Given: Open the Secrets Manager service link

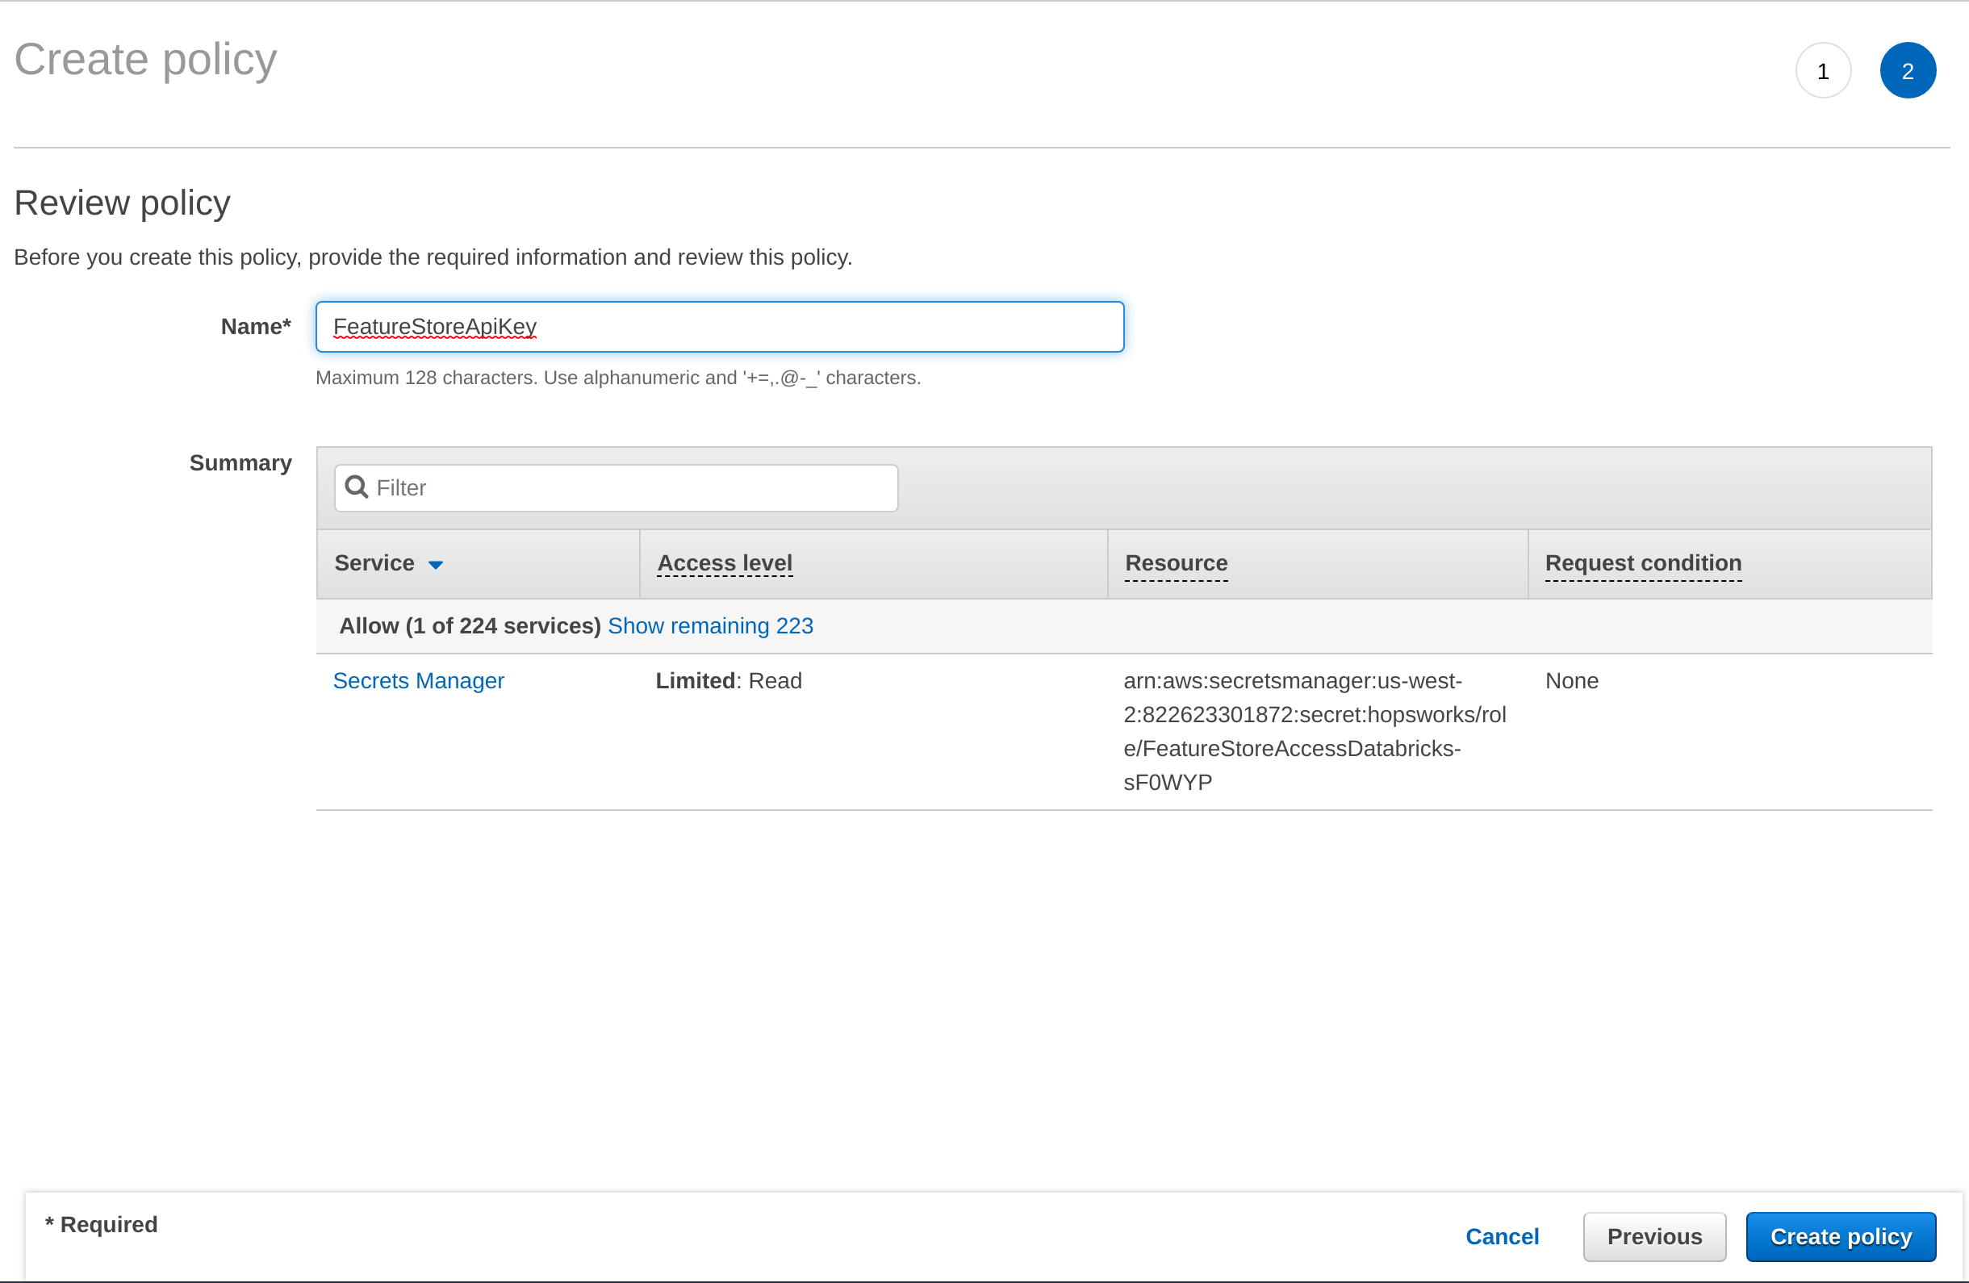Looking at the screenshot, I should [x=418, y=680].
